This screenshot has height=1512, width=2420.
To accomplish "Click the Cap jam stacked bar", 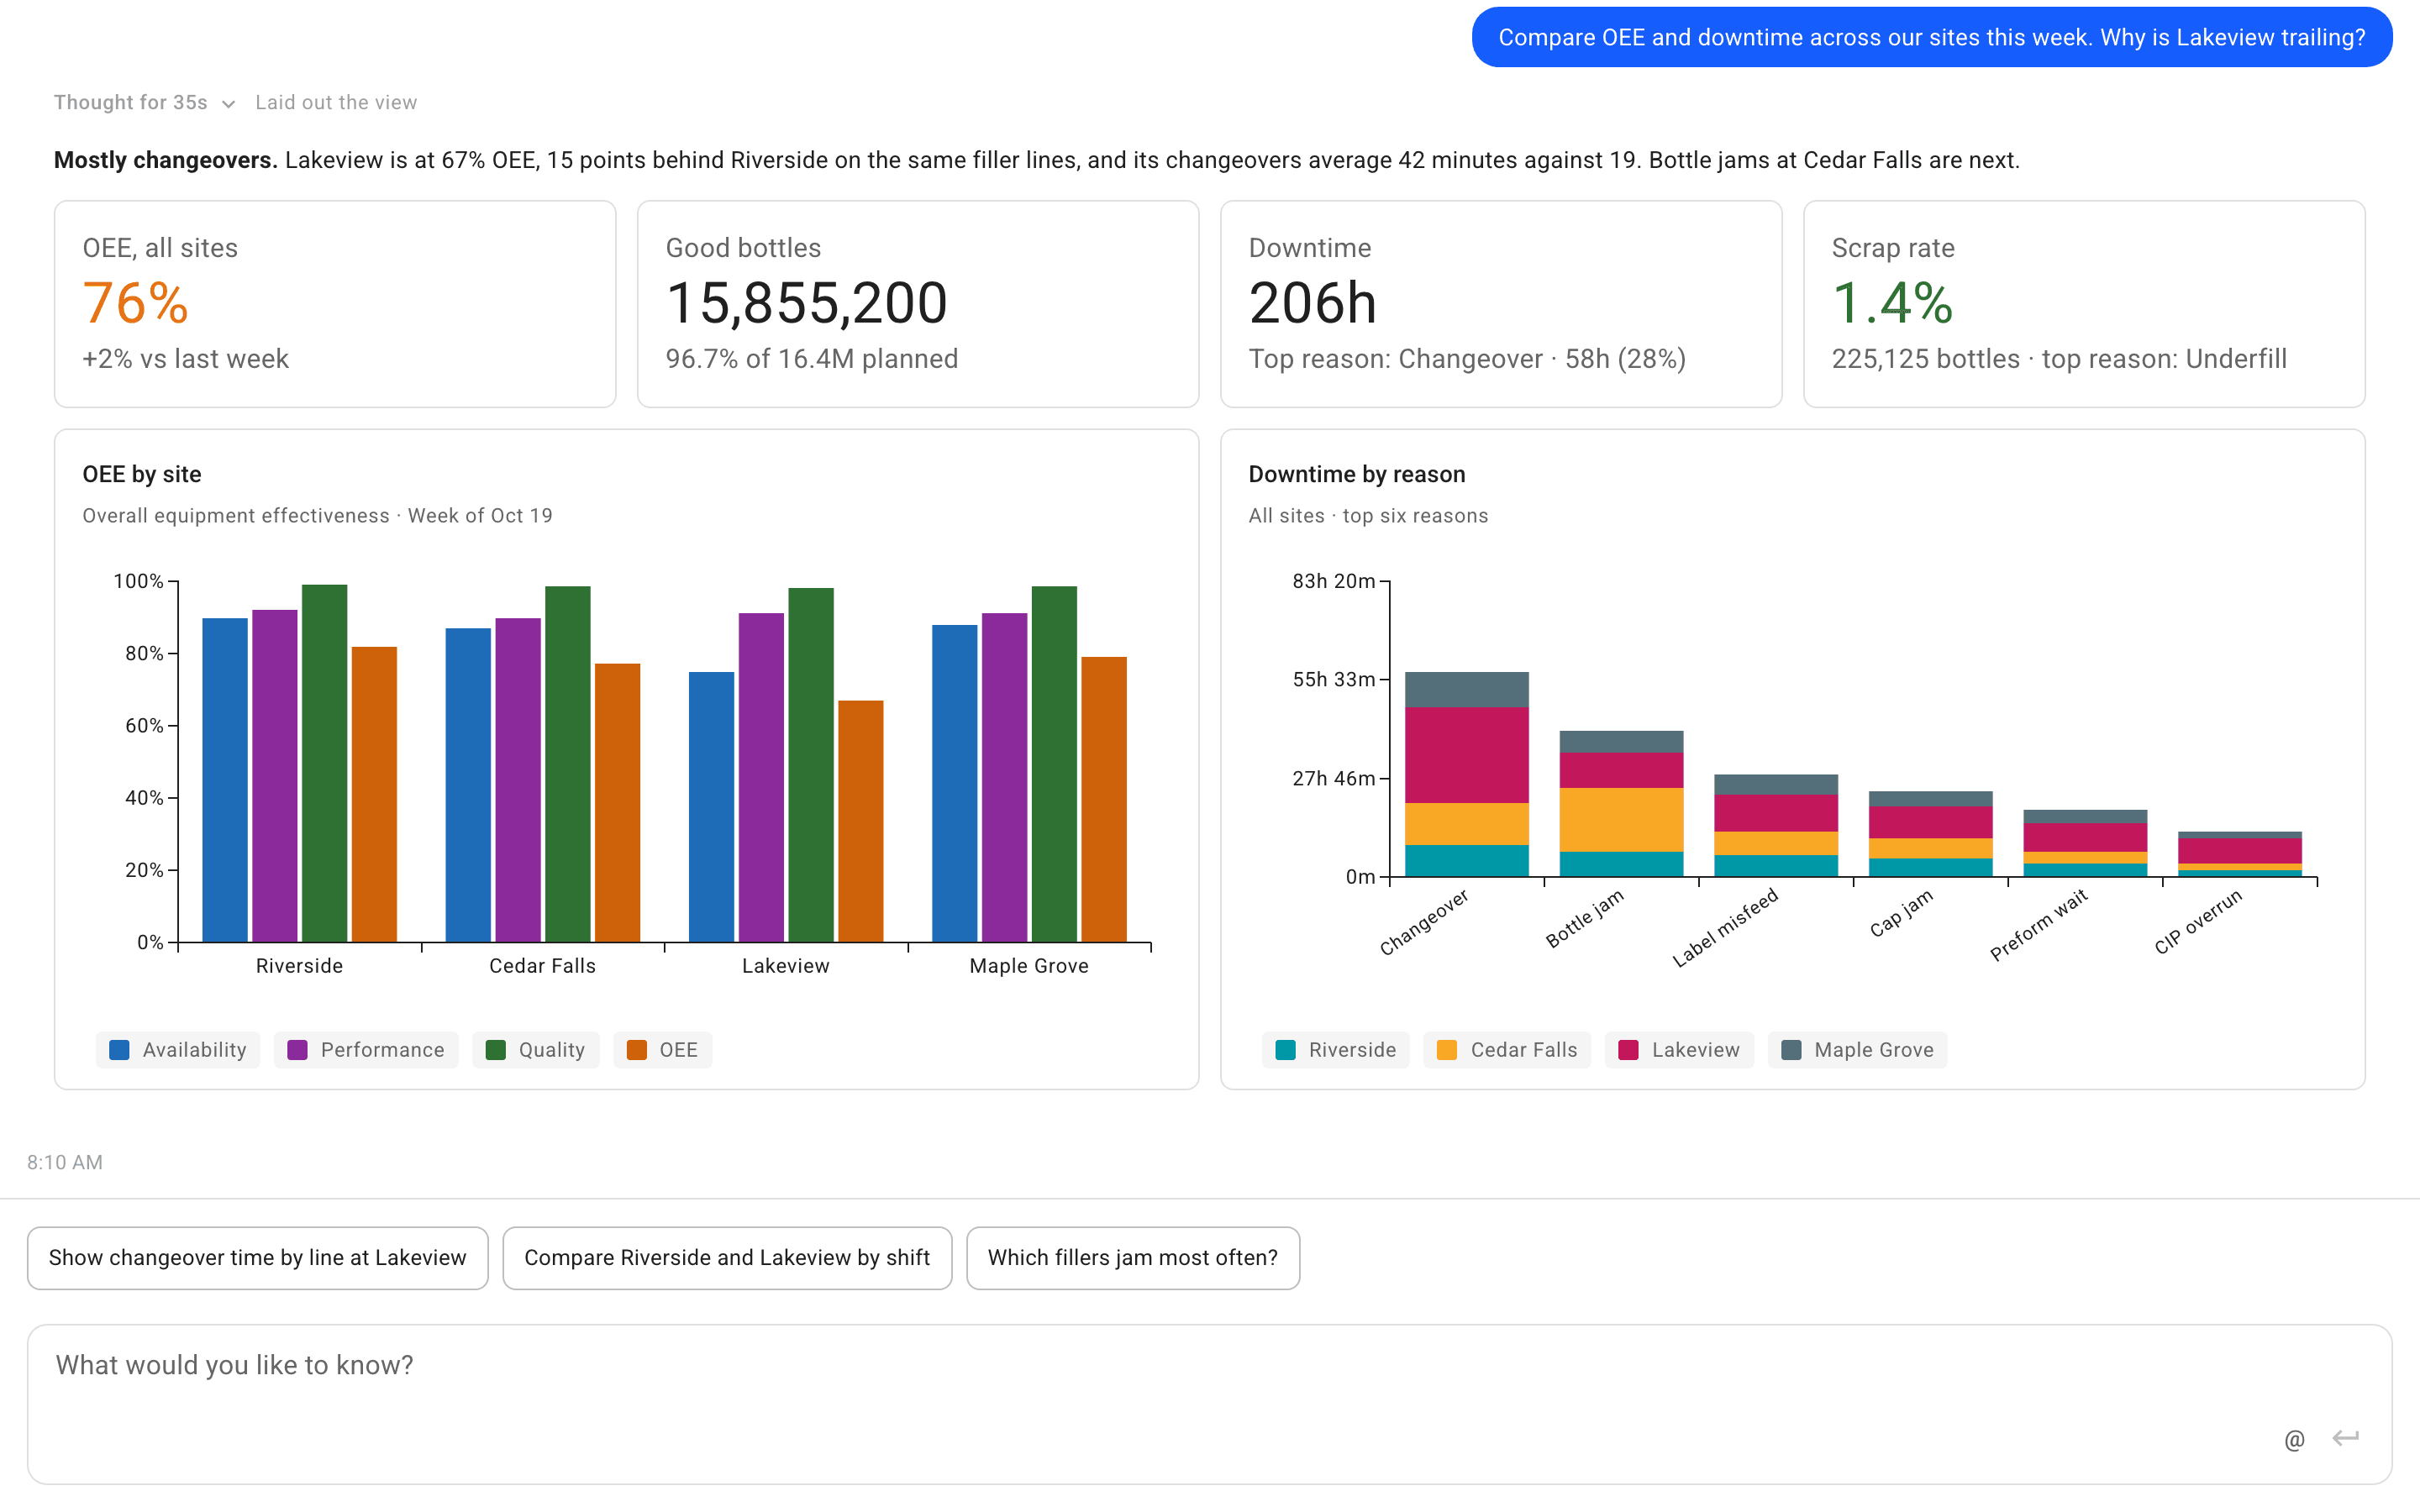I will pyautogui.click(x=1930, y=834).
